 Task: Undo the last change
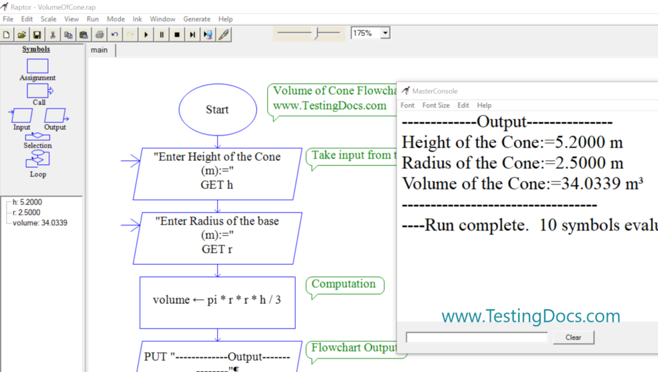tap(114, 34)
